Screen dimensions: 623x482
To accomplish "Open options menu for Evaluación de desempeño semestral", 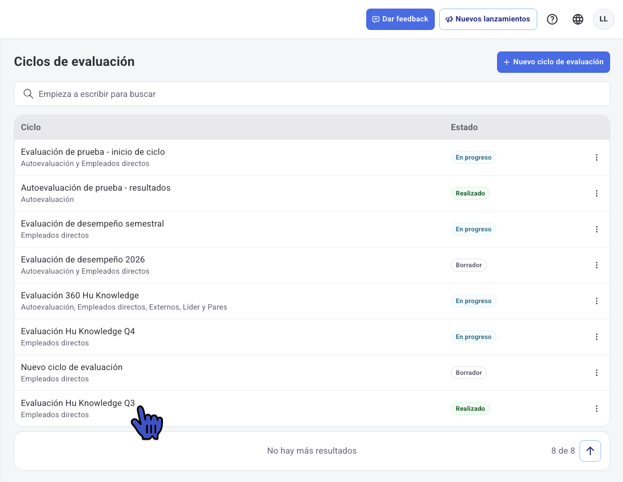I will point(596,229).
